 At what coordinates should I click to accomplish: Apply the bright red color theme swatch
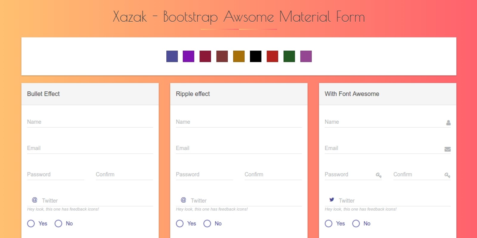tap(272, 56)
